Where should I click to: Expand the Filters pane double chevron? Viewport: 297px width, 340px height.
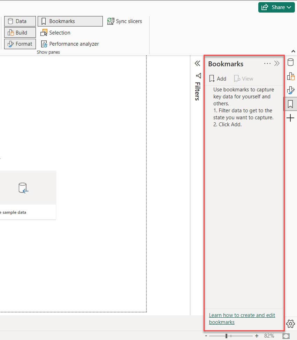(197, 63)
